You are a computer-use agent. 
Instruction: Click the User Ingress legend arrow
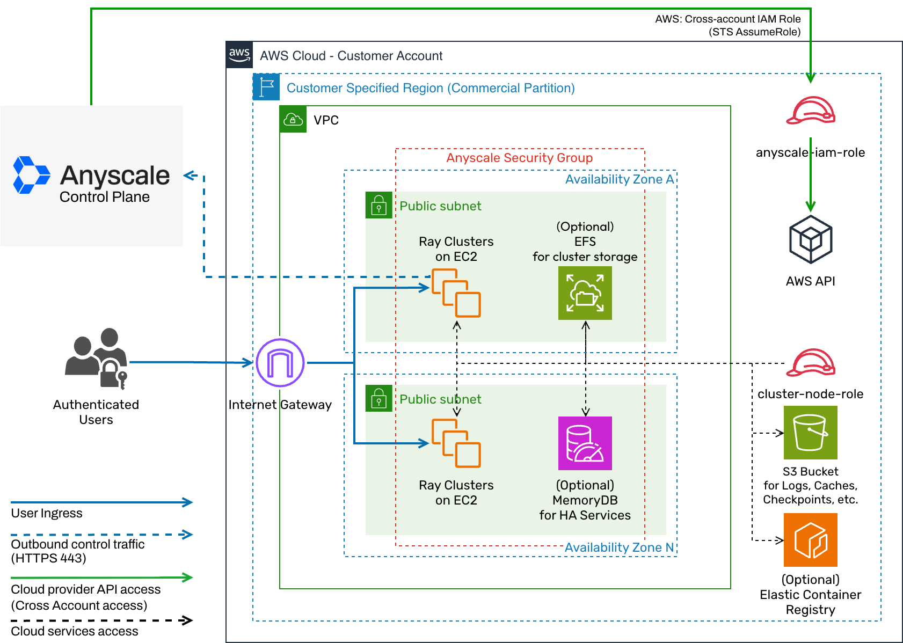click(101, 502)
